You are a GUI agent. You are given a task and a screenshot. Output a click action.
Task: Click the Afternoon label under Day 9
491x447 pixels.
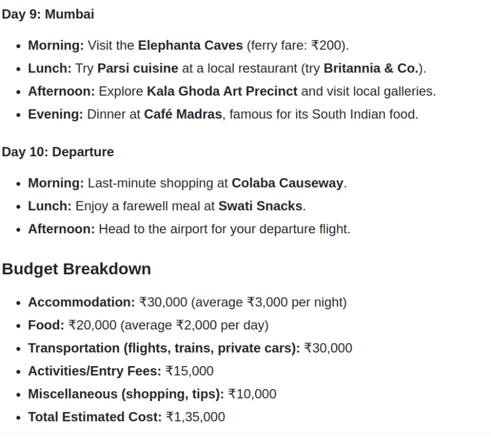coord(61,92)
